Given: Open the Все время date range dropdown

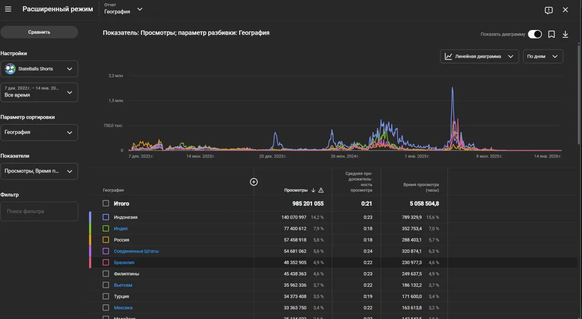Looking at the screenshot, I should 39,92.
